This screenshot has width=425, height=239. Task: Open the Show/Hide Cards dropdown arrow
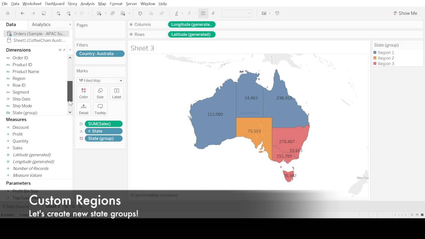270,13
